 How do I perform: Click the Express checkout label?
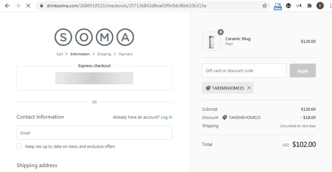(94, 66)
